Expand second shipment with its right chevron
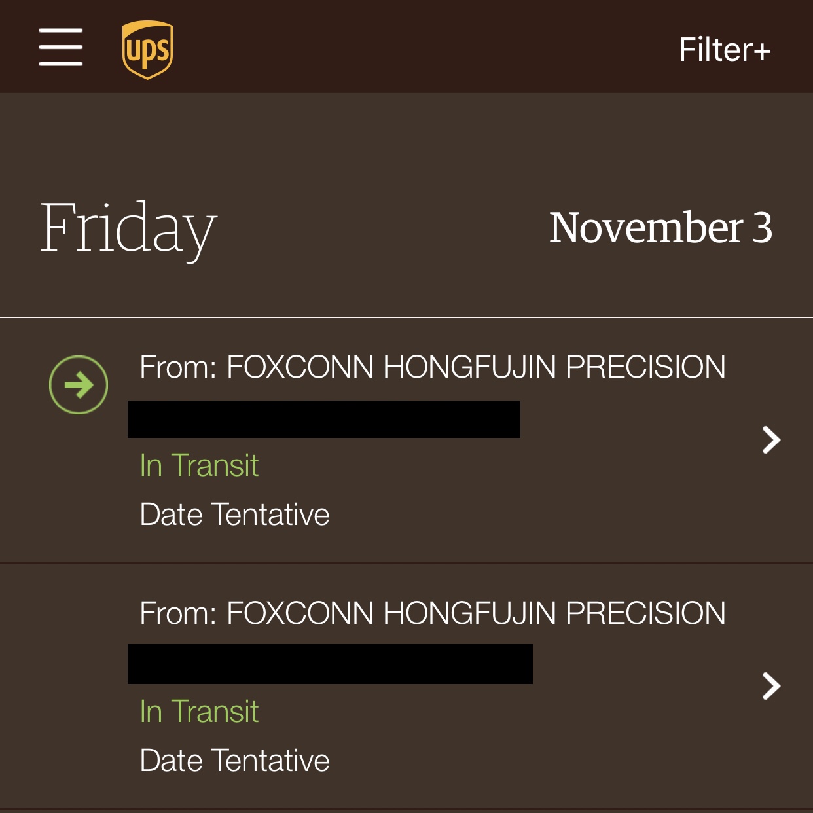813x813 pixels. 771,686
